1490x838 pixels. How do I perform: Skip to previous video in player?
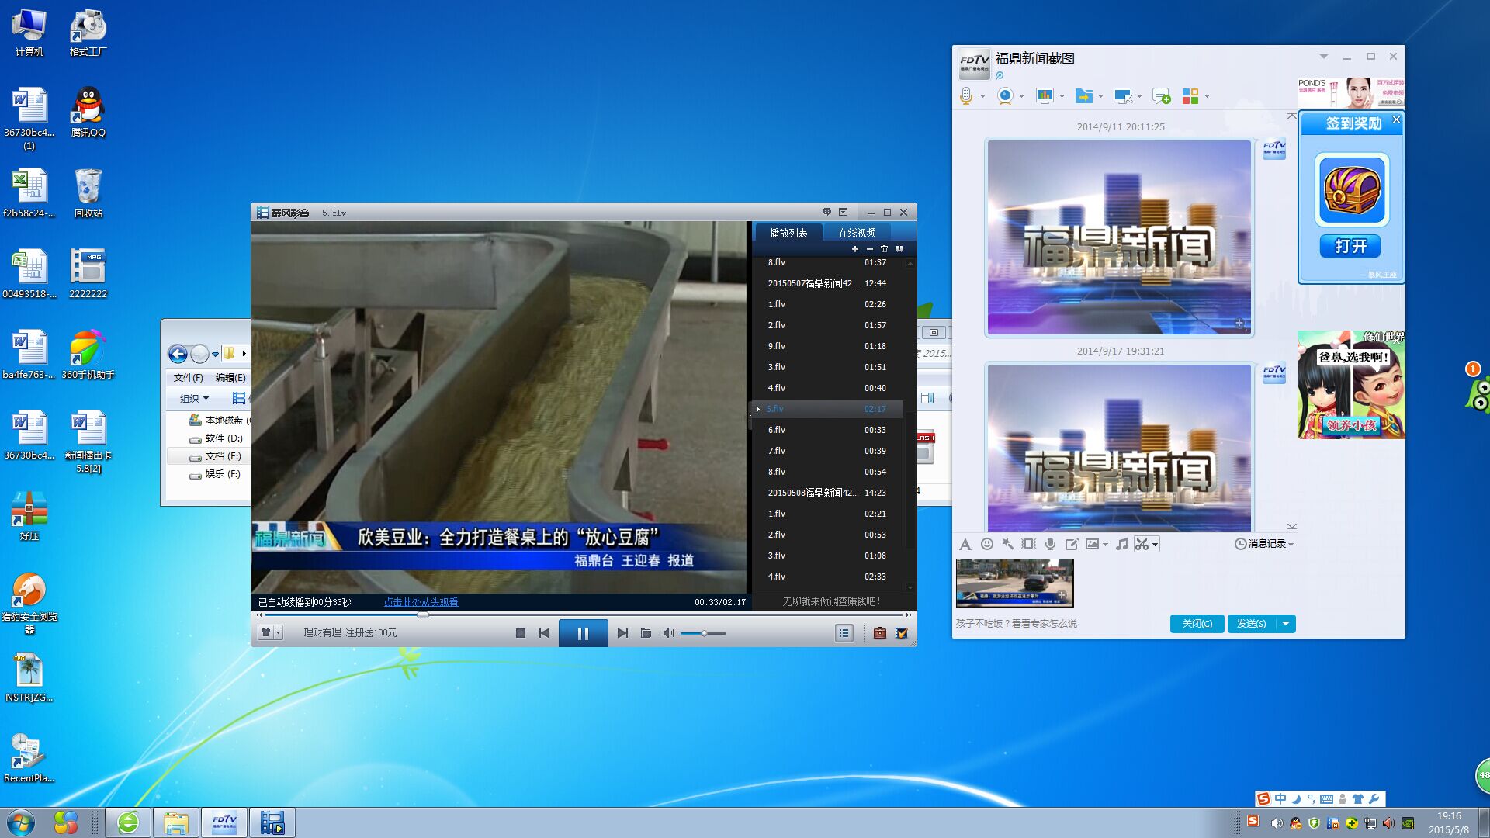click(544, 633)
